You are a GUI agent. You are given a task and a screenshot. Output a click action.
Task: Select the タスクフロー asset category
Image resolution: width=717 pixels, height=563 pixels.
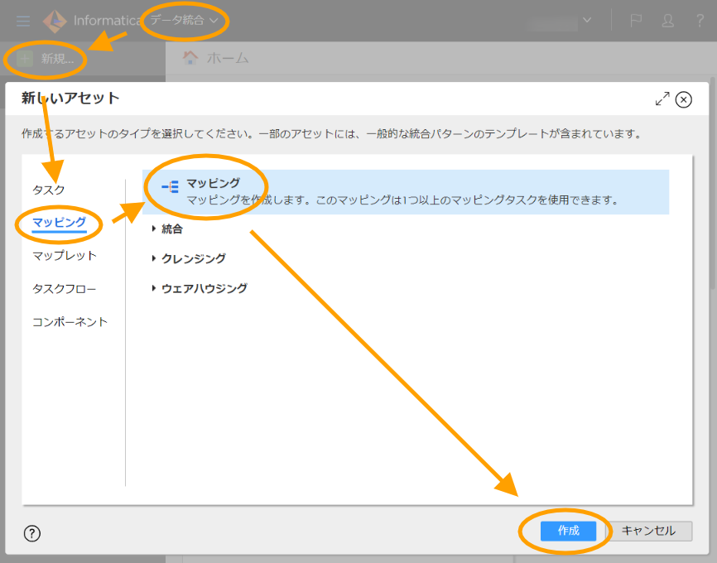(64, 289)
